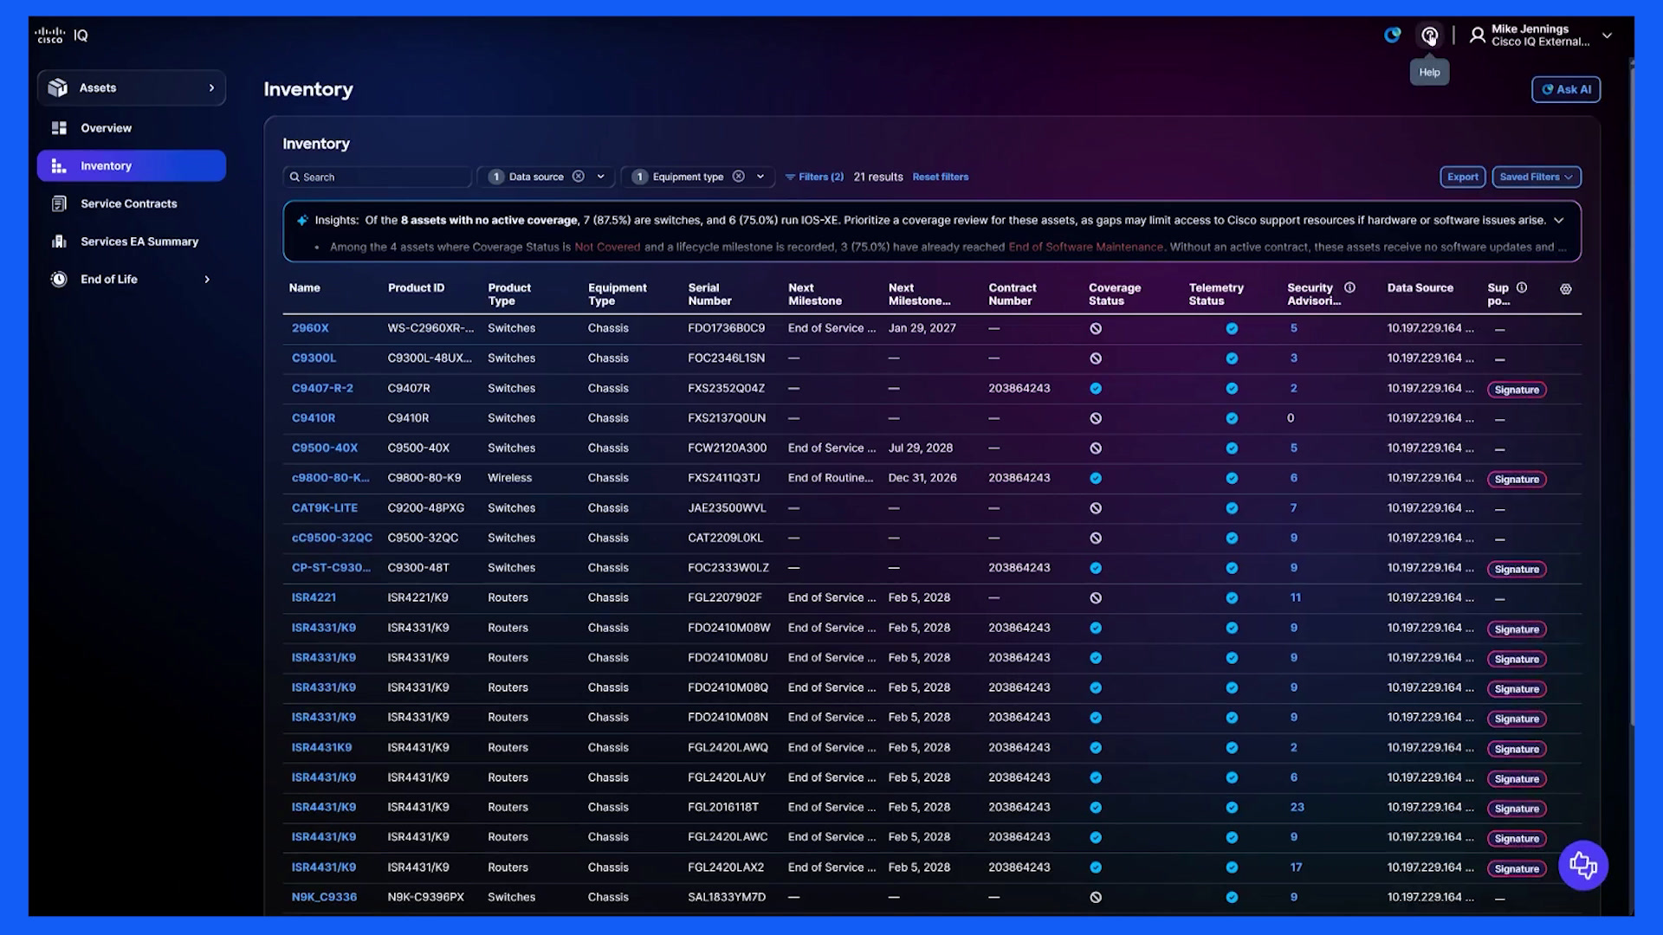Click Reset filters link
1663x935 pixels.
click(941, 177)
